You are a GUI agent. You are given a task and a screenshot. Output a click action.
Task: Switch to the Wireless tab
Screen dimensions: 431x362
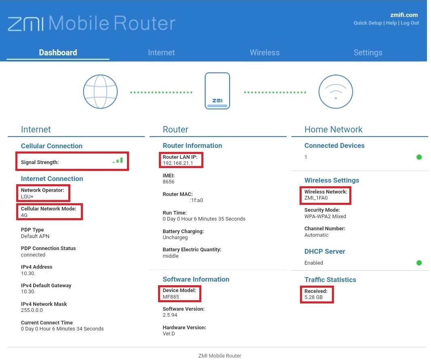[x=265, y=53]
